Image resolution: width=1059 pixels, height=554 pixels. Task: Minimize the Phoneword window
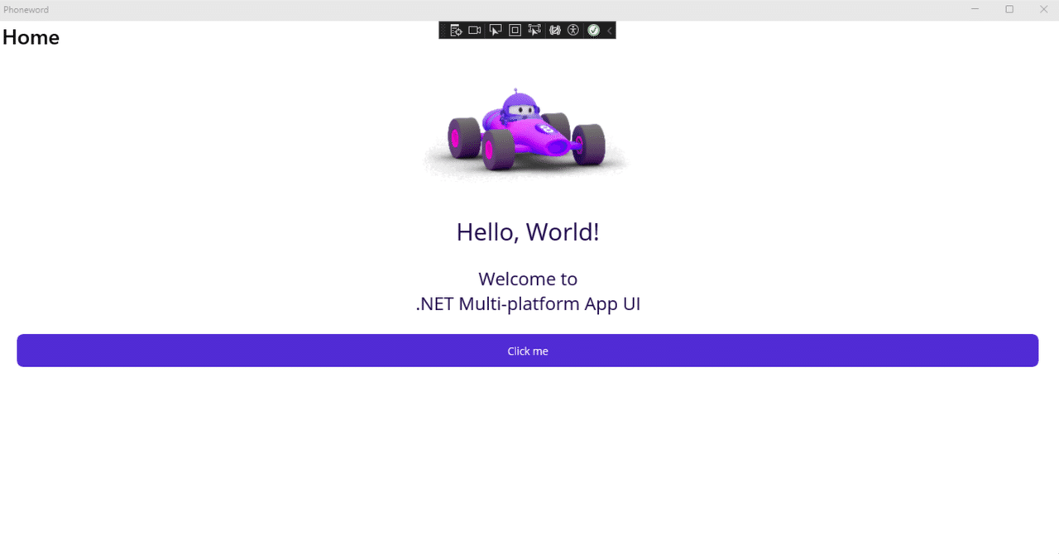tap(975, 9)
